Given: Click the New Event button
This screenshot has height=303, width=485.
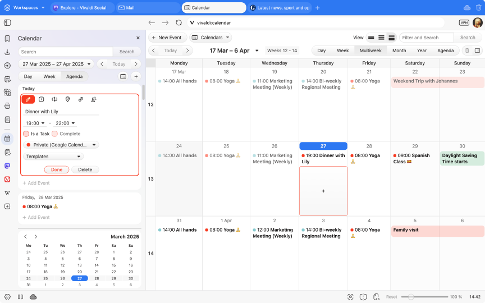Looking at the screenshot, I should (x=167, y=38).
